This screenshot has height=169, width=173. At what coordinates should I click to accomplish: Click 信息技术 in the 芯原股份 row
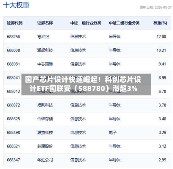(x=78, y=146)
